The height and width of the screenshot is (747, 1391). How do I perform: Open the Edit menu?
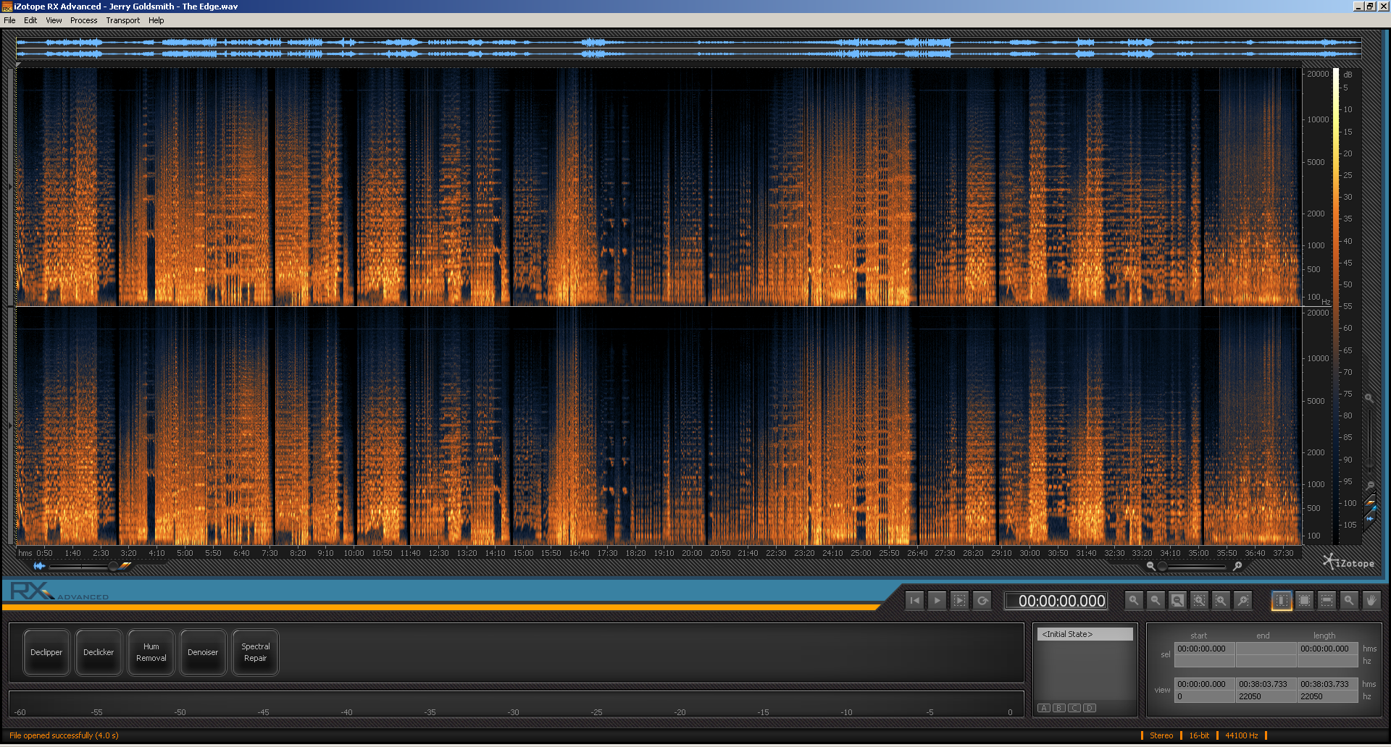(30, 20)
